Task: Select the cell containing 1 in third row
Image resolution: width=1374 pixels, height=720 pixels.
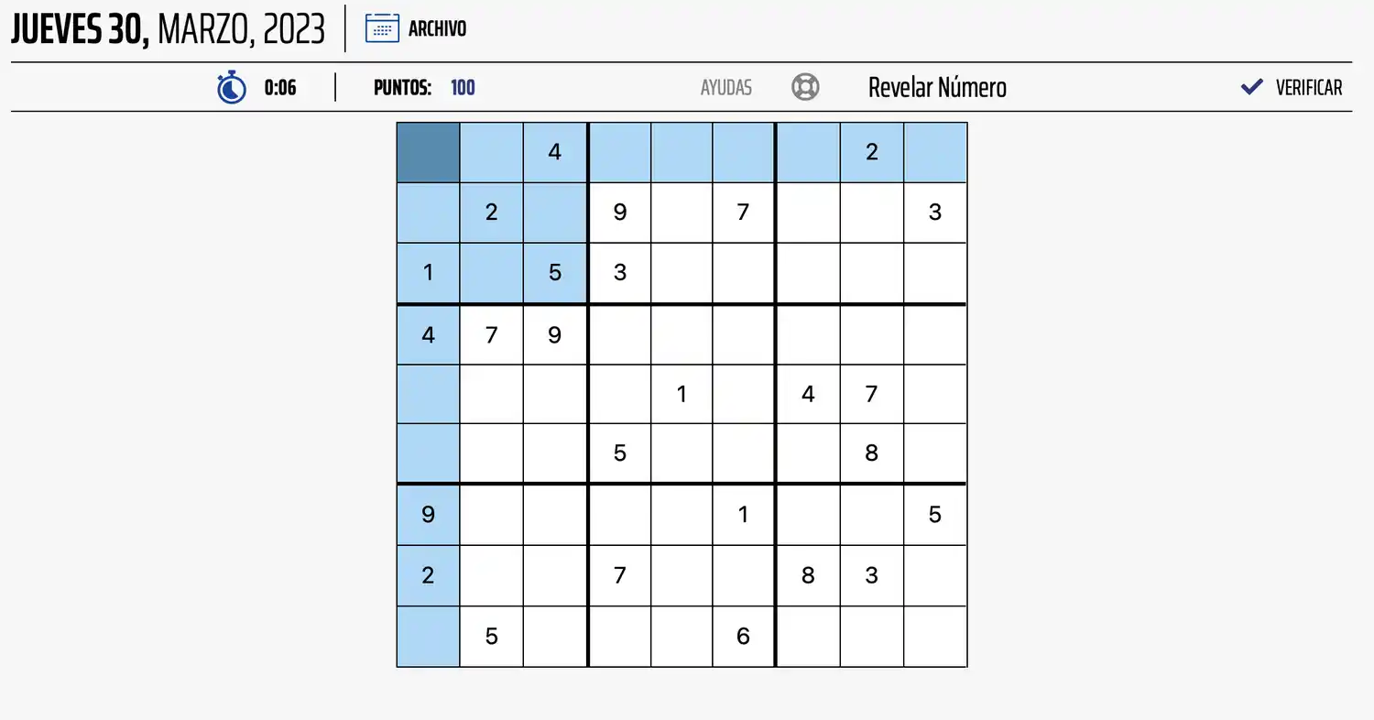Action: coord(427,272)
